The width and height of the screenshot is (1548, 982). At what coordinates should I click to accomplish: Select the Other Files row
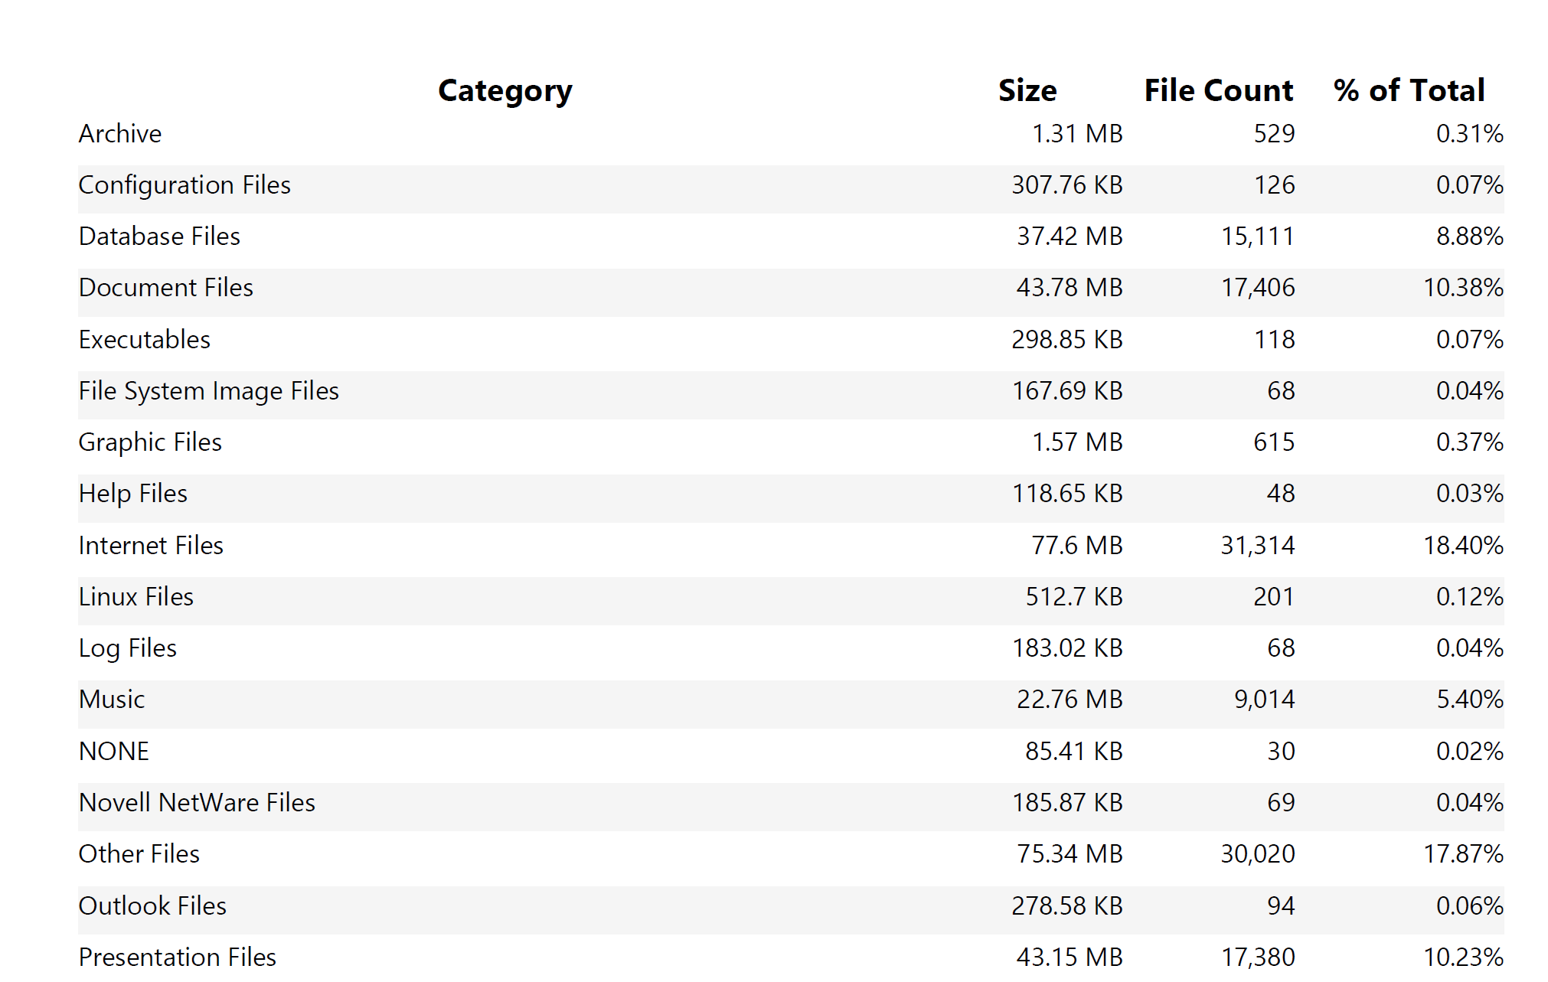[x=138, y=853]
